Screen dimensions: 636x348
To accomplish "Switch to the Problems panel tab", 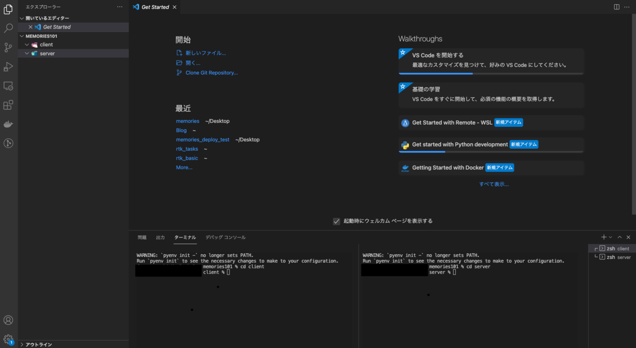I will click(142, 237).
